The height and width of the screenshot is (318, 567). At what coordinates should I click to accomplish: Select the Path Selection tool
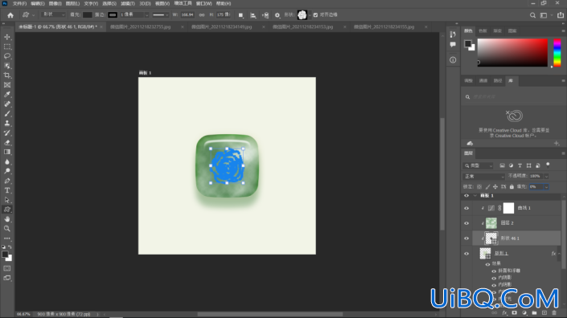(x=7, y=200)
